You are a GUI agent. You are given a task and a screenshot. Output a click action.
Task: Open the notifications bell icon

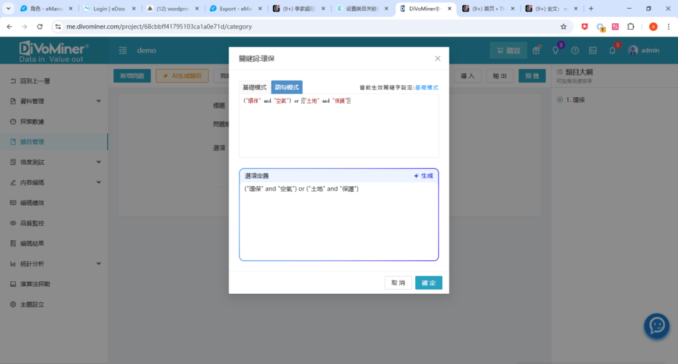point(612,51)
